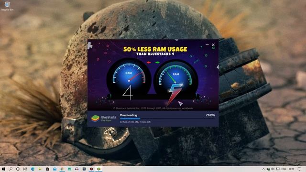
Task: Open network status in system tray
Action: (x=278, y=169)
